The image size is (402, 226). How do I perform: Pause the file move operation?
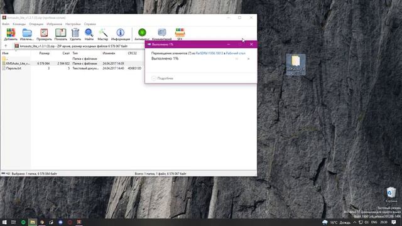(237, 58)
